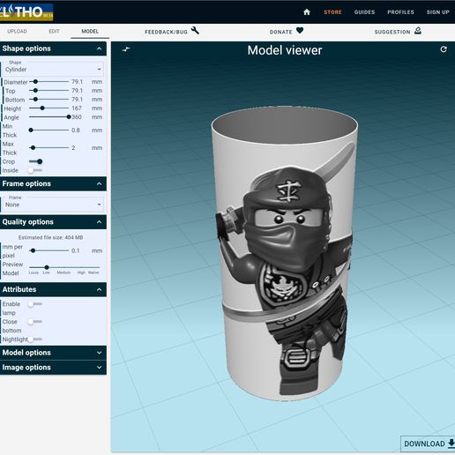Screen dimensions: 455x455
Task: Click the 'Medium' preview quality label
Action: click(63, 272)
